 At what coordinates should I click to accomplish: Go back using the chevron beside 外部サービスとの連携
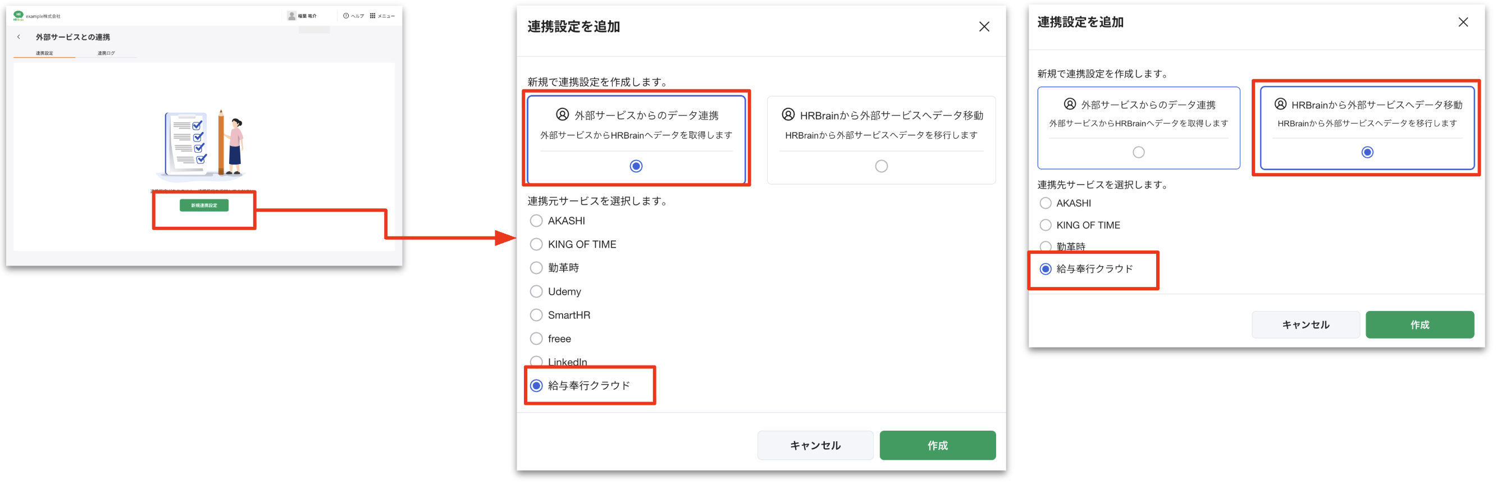(x=19, y=36)
